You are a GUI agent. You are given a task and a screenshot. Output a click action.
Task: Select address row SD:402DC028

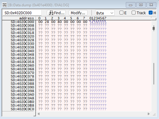coord(22,40)
